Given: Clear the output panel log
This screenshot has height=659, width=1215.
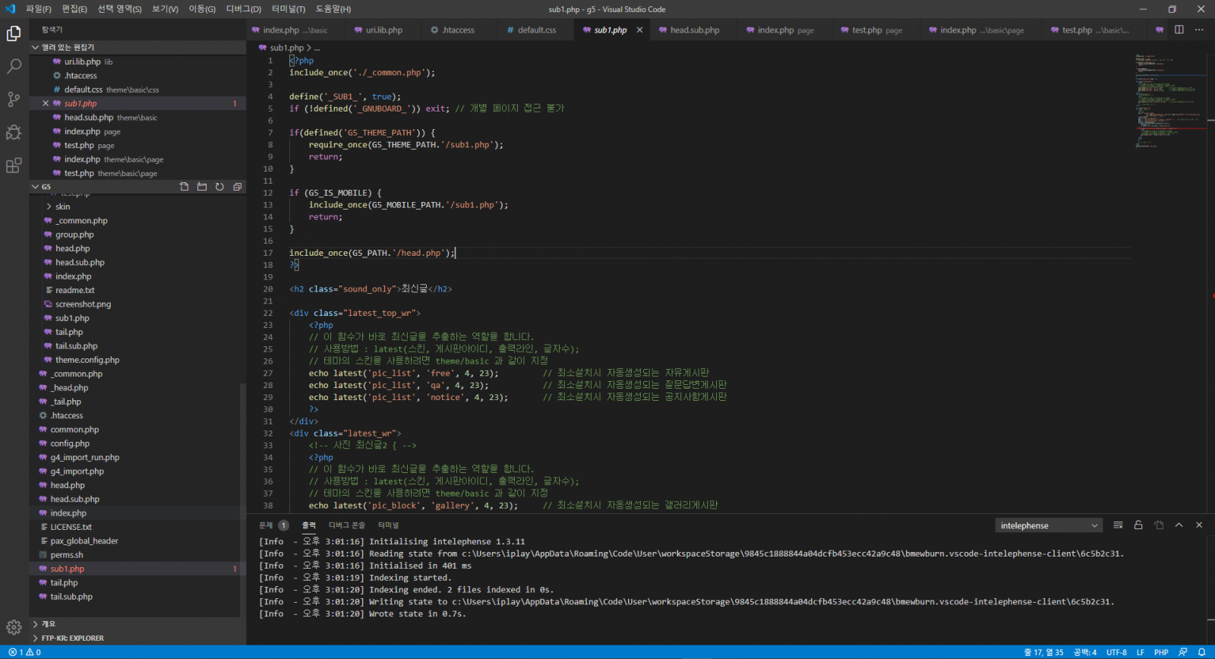Looking at the screenshot, I should point(1118,525).
